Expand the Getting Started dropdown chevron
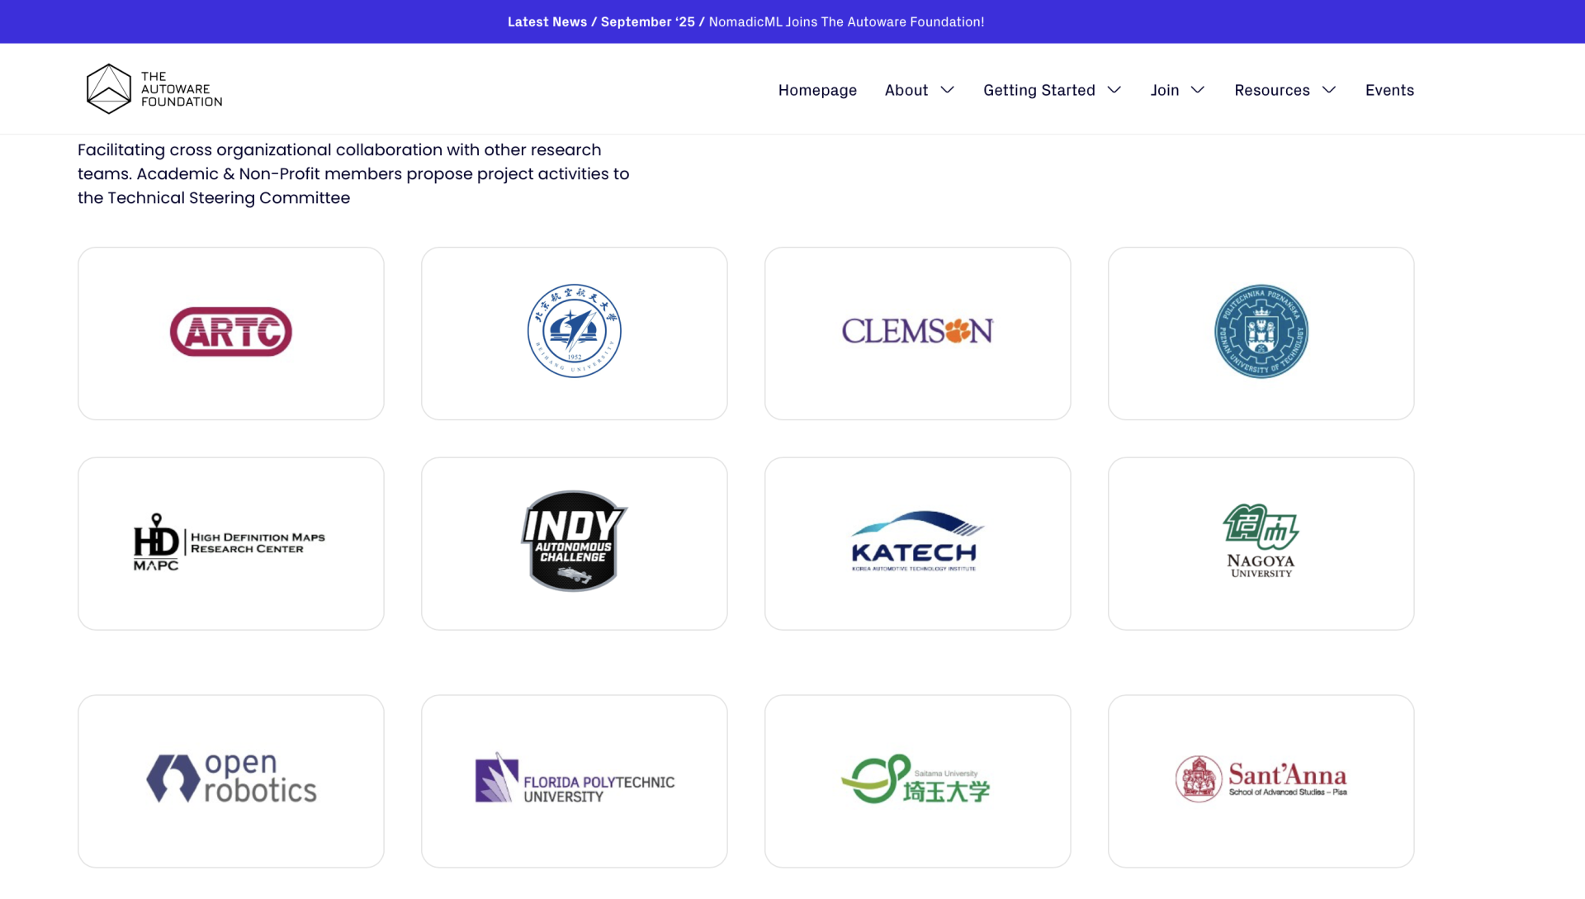The width and height of the screenshot is (1585, 899). 1114,90
